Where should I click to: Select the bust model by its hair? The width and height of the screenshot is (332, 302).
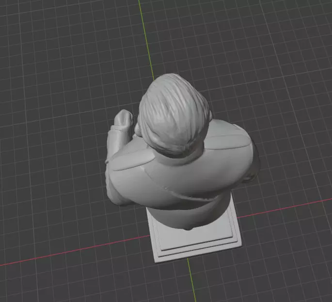click(174, 114)
